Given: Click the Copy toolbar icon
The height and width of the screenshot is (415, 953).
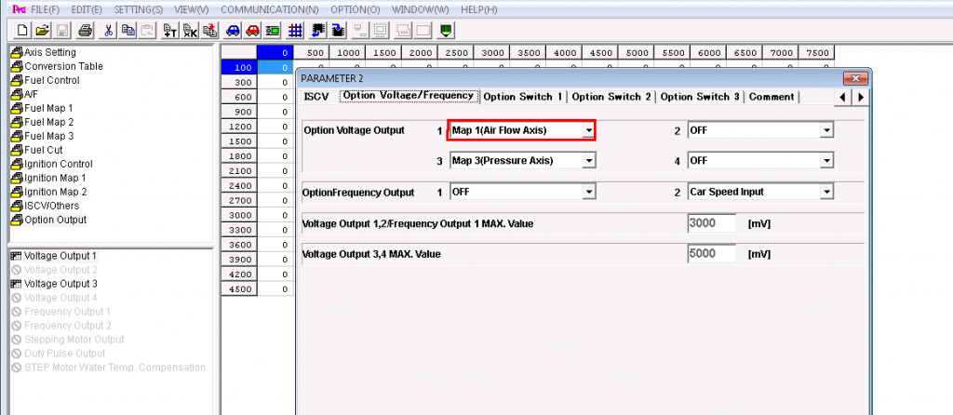Looking at the screenshot, I should click(128, 30).
